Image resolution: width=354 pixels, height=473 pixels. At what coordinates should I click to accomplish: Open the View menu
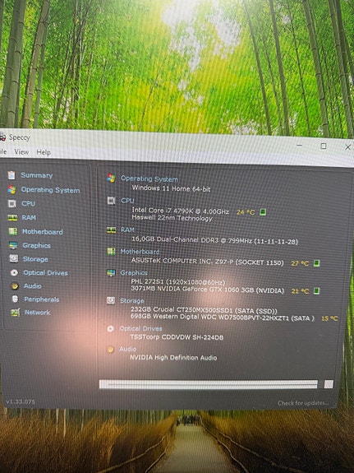(x=21, y=151)
